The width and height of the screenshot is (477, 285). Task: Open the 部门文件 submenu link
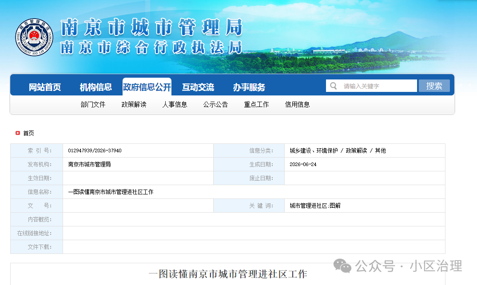coord(93,104)
